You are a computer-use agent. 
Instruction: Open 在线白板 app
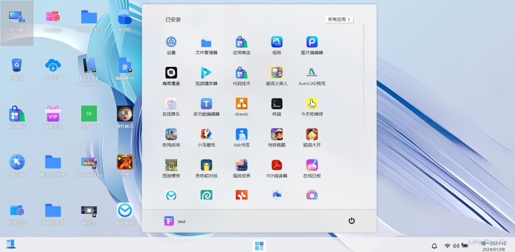[x=312, y=169]
